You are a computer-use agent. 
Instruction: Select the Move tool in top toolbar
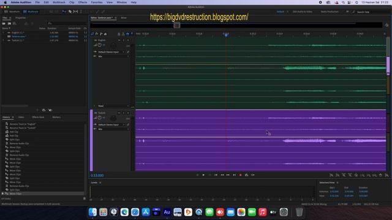[64, 12]
